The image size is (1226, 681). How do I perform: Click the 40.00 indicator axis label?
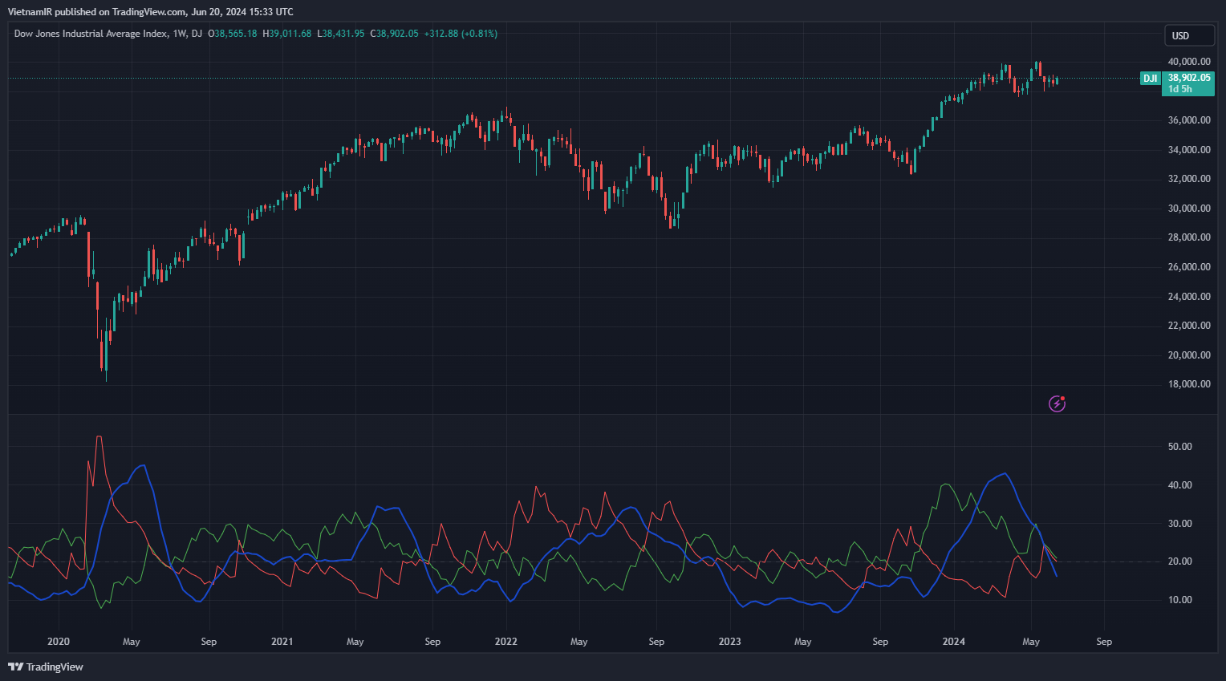(1180, 485)
